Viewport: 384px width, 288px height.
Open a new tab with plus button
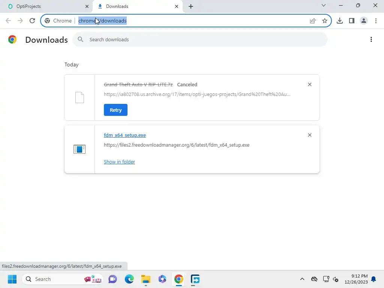coord(191,6)
